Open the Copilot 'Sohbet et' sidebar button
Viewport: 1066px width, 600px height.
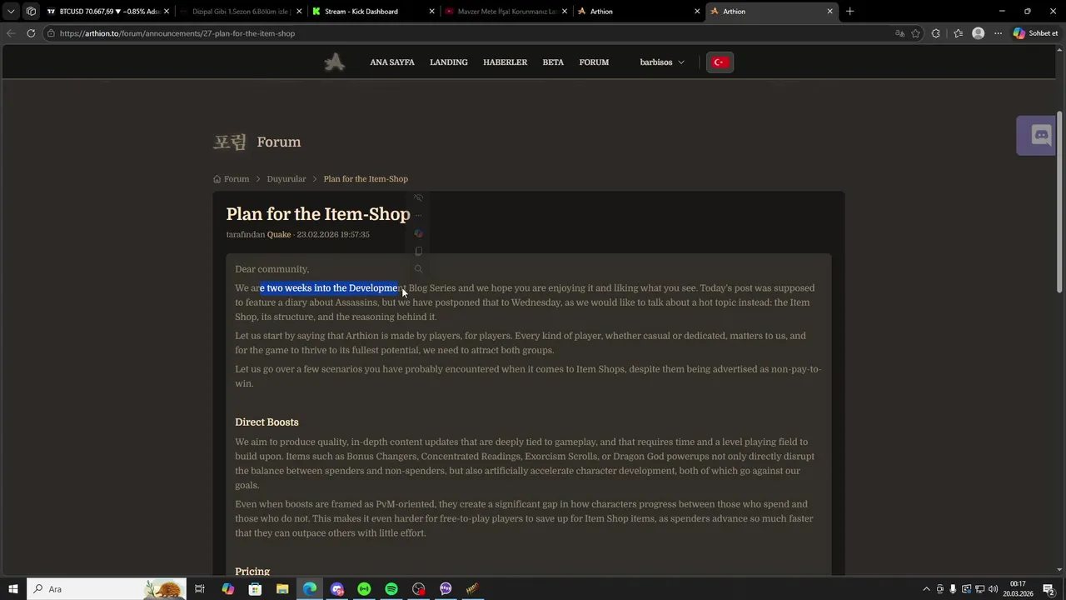1035,33
